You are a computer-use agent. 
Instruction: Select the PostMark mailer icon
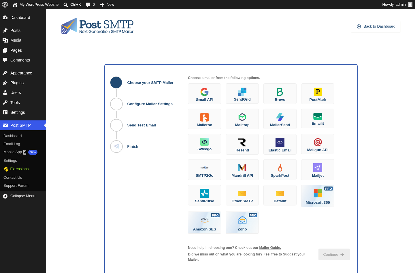318,92
